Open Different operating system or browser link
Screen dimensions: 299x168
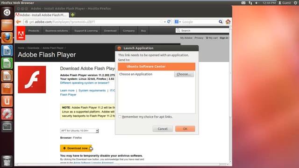click(x=85, y=83)
